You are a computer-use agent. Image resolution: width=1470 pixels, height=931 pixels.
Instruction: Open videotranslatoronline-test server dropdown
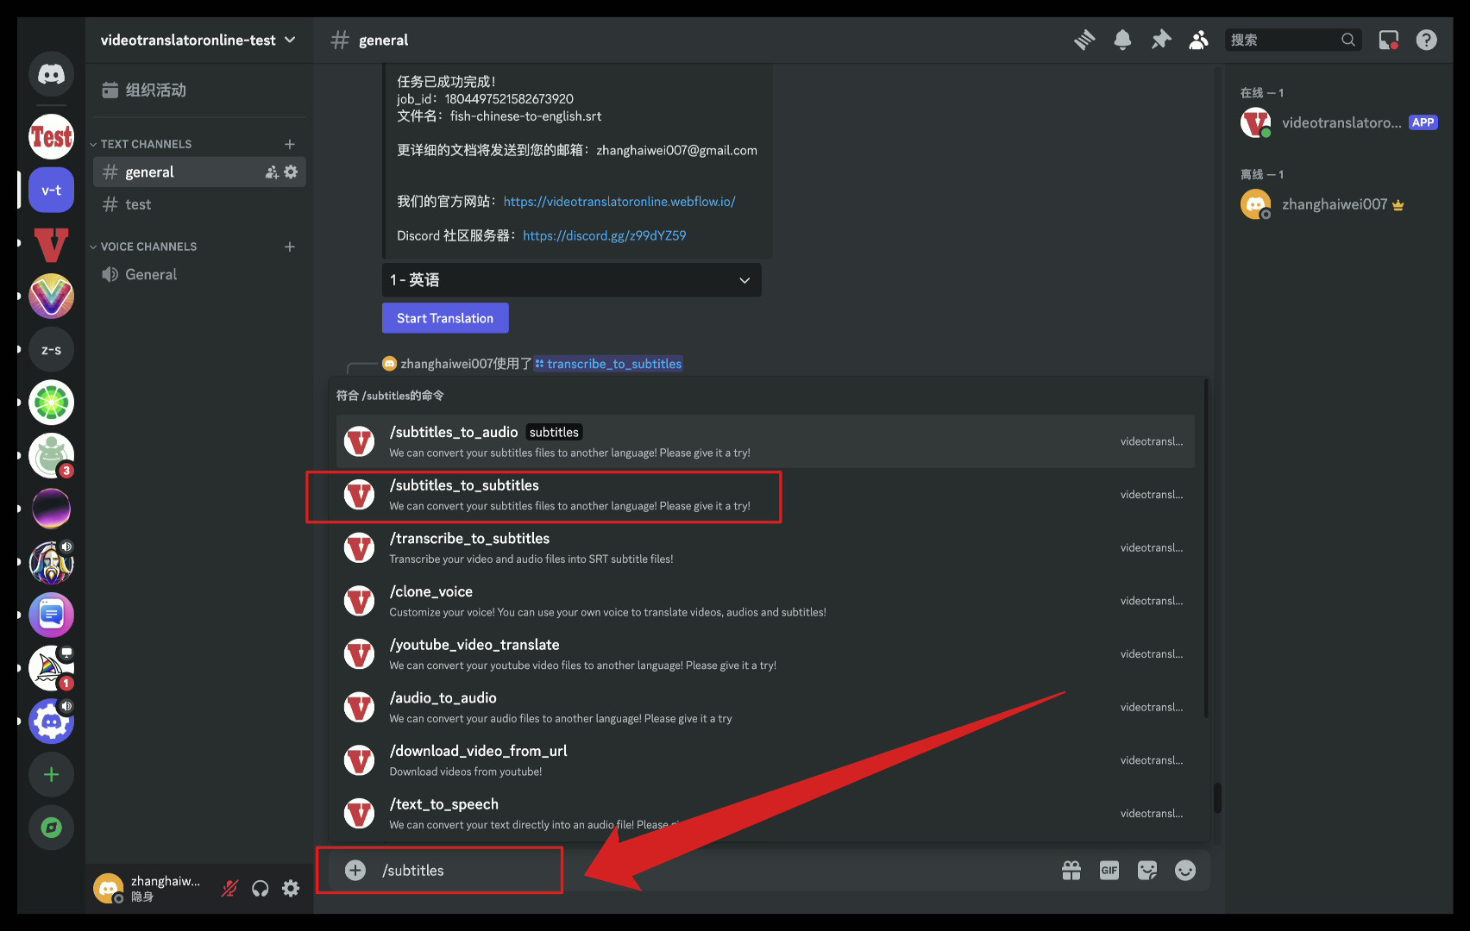pos(198,40)
